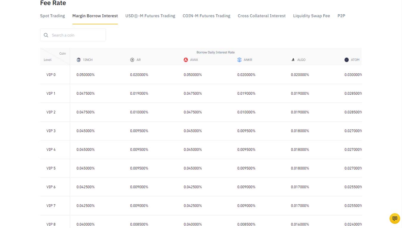
Task: Click VIP 7 1INCH rate 0.042500%
Action: (85, 206)
